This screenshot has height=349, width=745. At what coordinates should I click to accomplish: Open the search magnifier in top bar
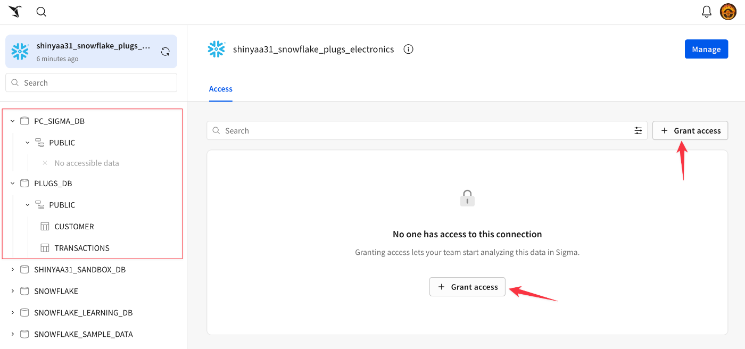(x=41, y=12)
